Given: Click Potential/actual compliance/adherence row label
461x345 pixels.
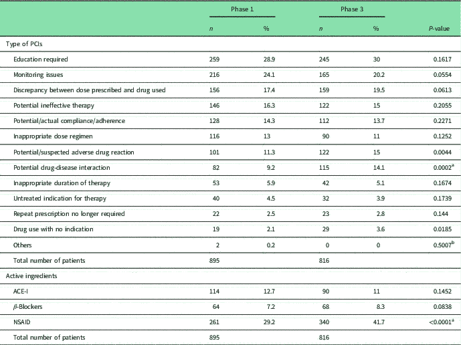Looking at the screenshot, I should pyautogui.click(x=68, y=121).
